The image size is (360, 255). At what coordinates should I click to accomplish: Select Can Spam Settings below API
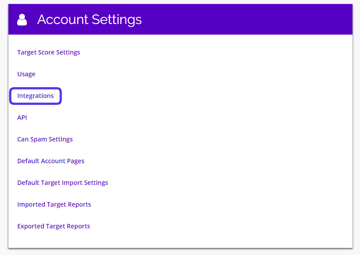45,139
